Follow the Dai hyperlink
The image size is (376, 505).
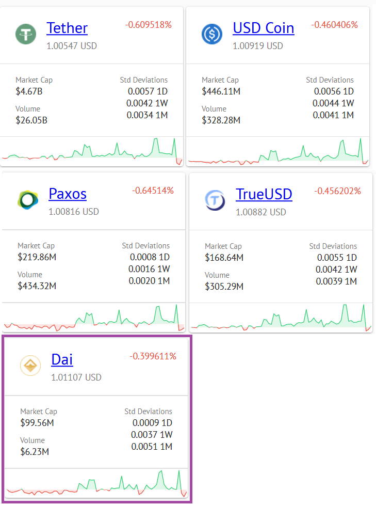tap(62, 359)
